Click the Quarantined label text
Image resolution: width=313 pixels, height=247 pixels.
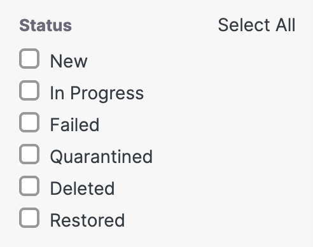[101, 157]
